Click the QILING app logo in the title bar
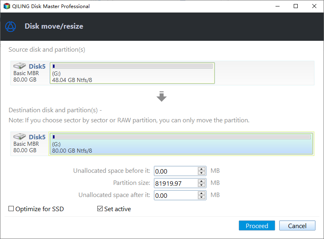This screenshot has height=239, width=324. tap(7, 6)
